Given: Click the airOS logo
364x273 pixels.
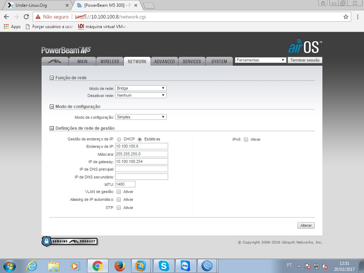Looking at the screenshot, I should pyautogui.click(x=305, y=46).
